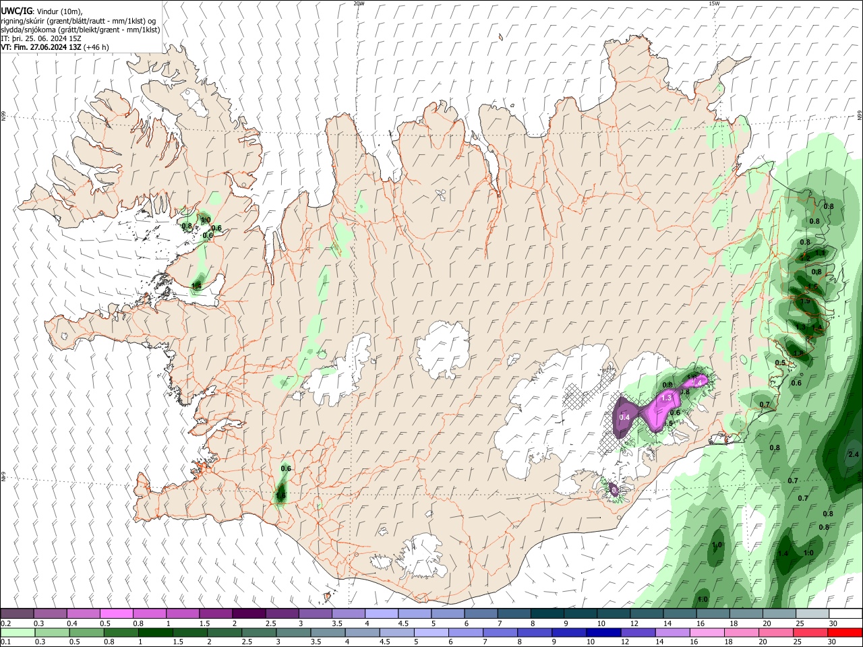Viewport: 863px width, 647px height.
Task: Click the 15W longitude label
Action: pyautogui.click(x=714, y=3)
